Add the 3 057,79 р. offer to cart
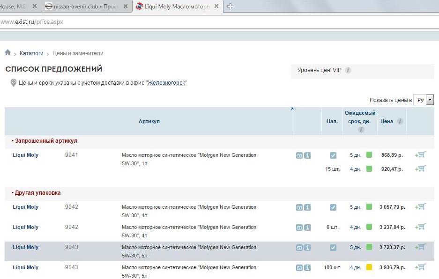This screenshot has height=279, width=439. 420,207
